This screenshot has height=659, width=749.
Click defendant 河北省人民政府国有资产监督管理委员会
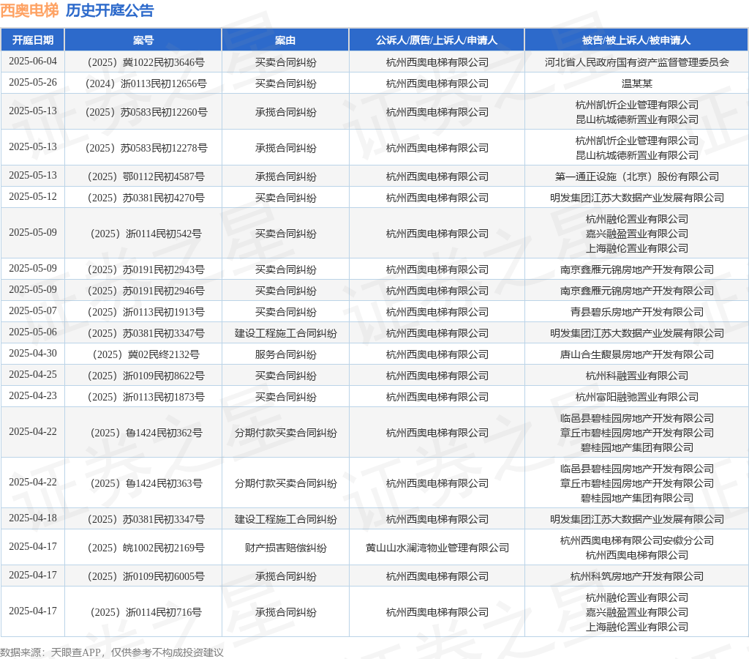637,62
